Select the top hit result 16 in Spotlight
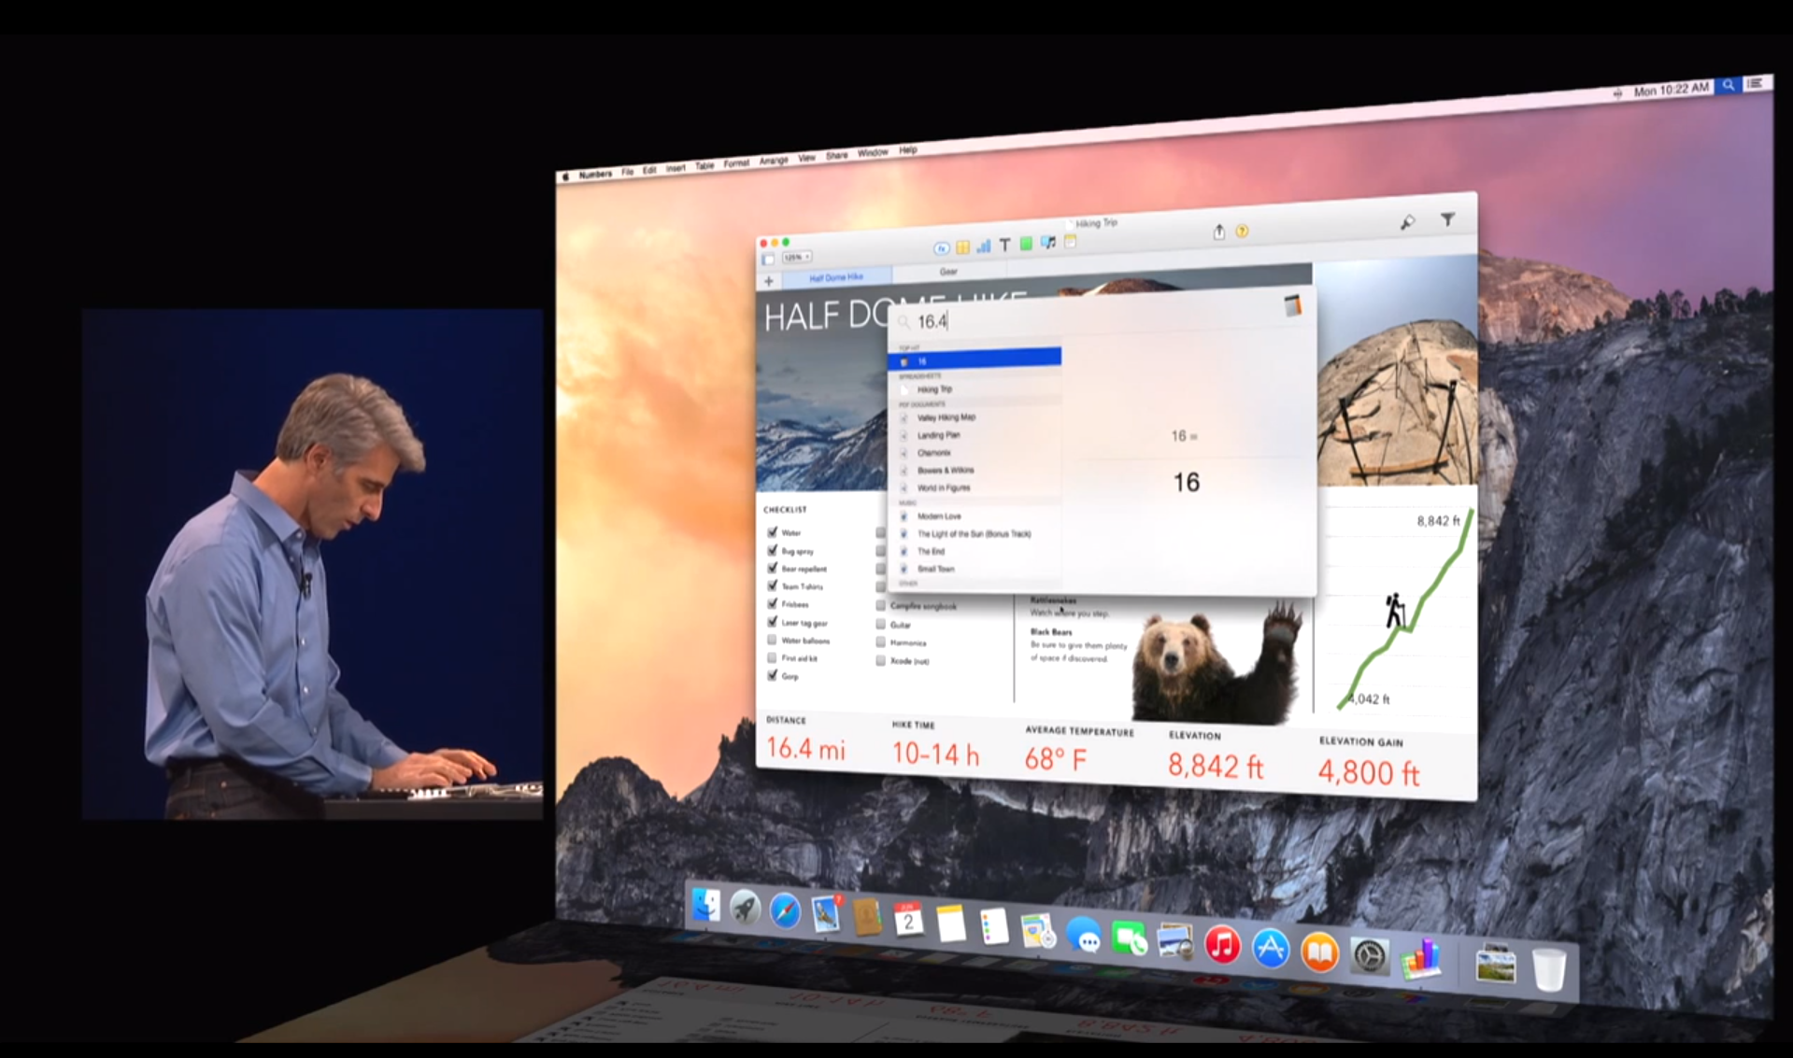 point(975,360)
